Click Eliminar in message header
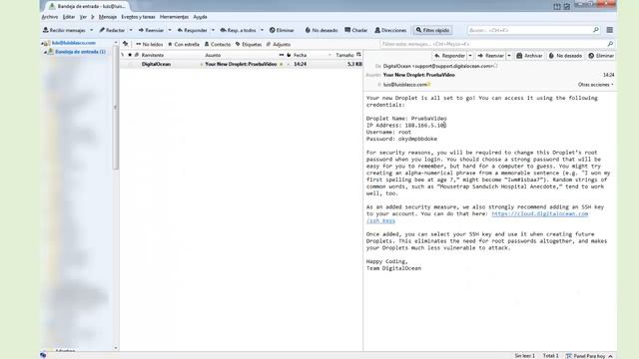 [x=601, y=56]
